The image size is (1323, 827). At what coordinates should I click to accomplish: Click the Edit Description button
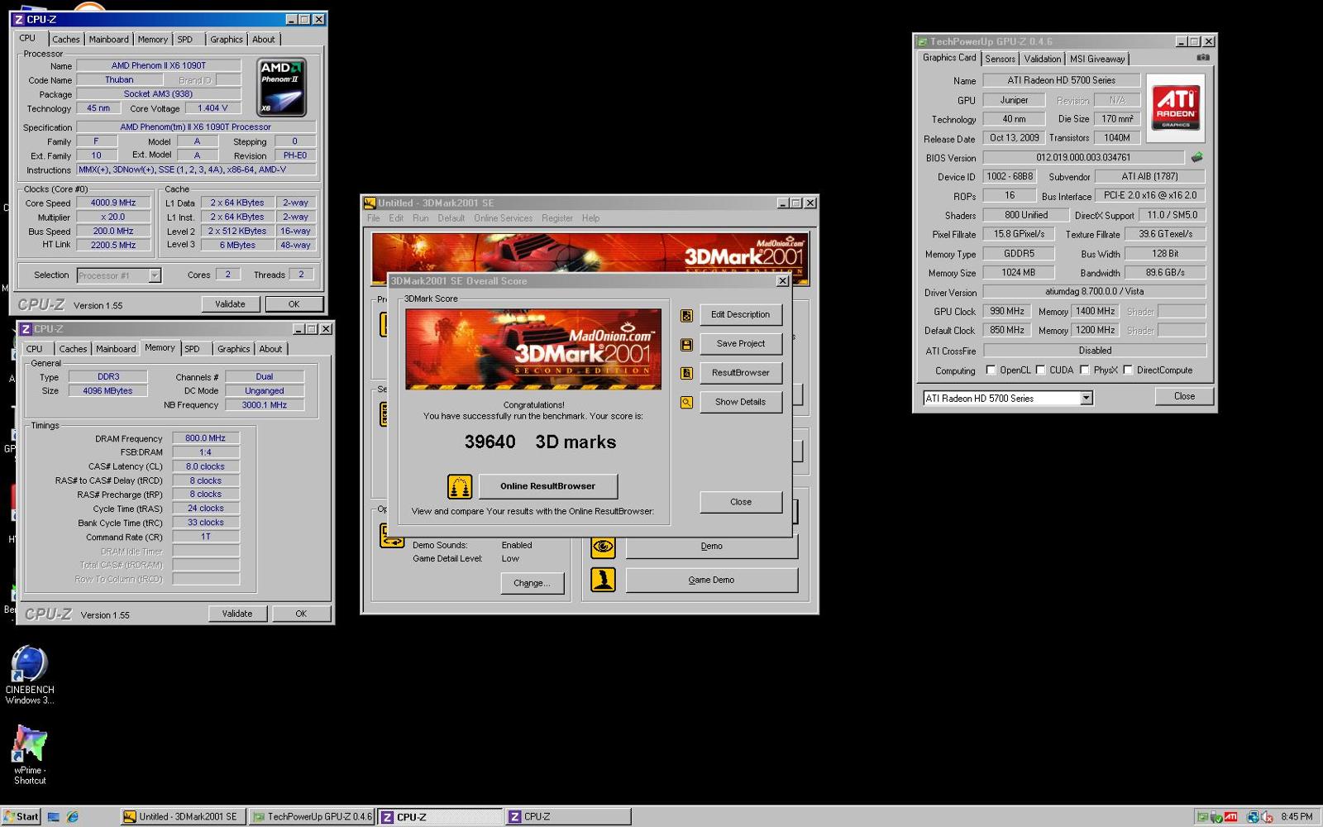740,315
